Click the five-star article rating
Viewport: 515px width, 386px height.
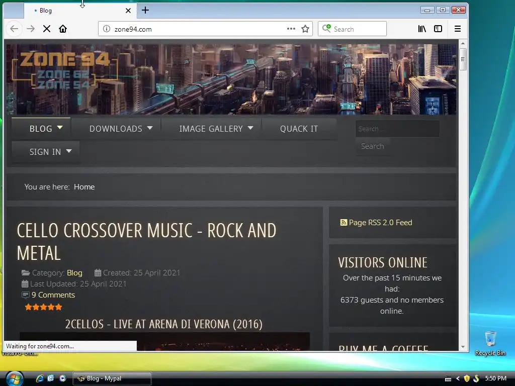pos(43,307)
